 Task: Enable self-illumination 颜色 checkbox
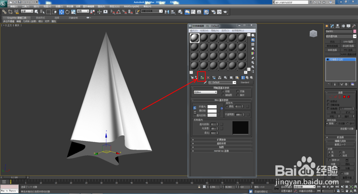click(x=227, y=106)
